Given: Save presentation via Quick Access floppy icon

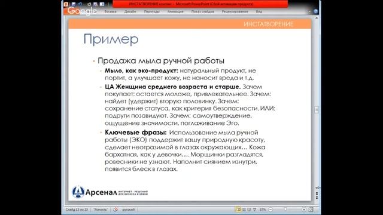Looking at the screenshot, I should [x=74, y=4].
